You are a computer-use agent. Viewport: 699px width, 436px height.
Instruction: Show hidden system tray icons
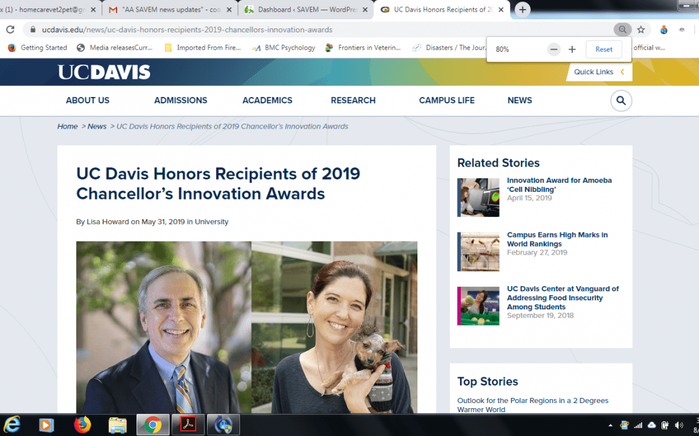click(x=610, y=425)
